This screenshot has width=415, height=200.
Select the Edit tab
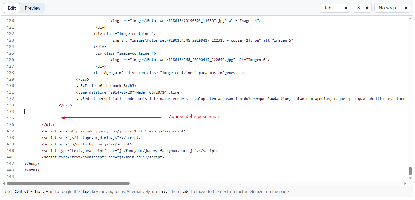tap(11, 8)
